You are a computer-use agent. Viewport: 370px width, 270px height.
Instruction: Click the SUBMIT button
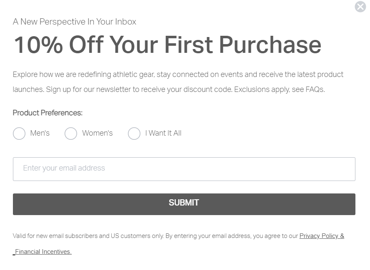(184, 204)
